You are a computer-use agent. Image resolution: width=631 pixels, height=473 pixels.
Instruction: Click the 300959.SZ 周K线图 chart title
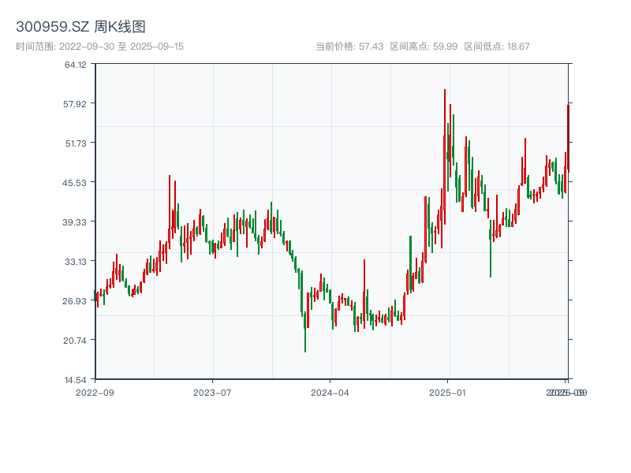point(80,28)
